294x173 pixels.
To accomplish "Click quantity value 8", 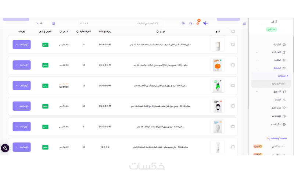I will (84, 127).
